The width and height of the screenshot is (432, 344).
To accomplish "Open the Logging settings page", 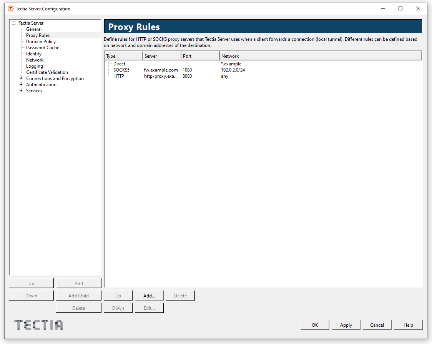I will [x=35, y=66].
